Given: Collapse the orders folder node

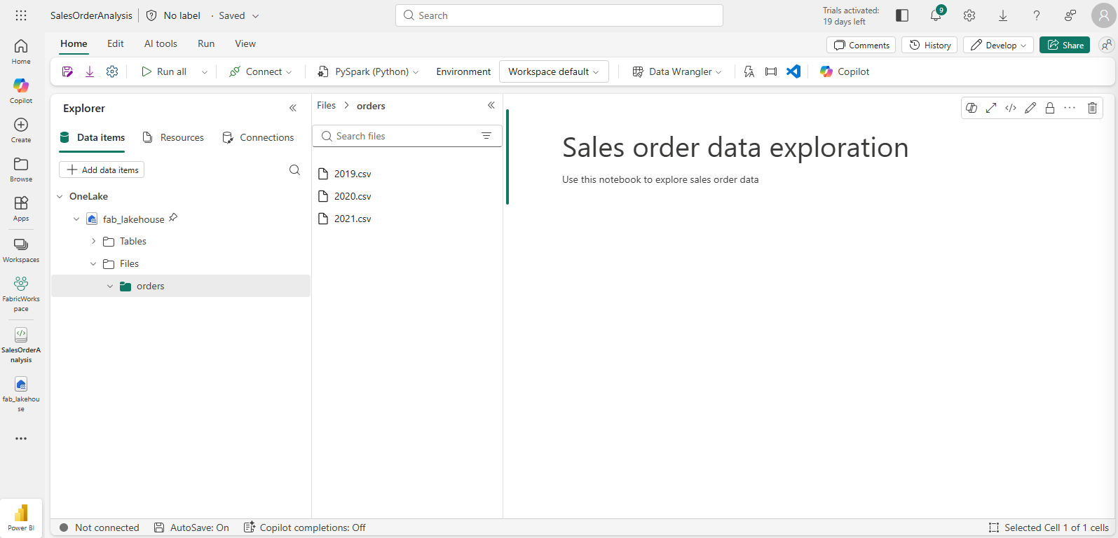Looking at the screenshot, I should (110, 286).
